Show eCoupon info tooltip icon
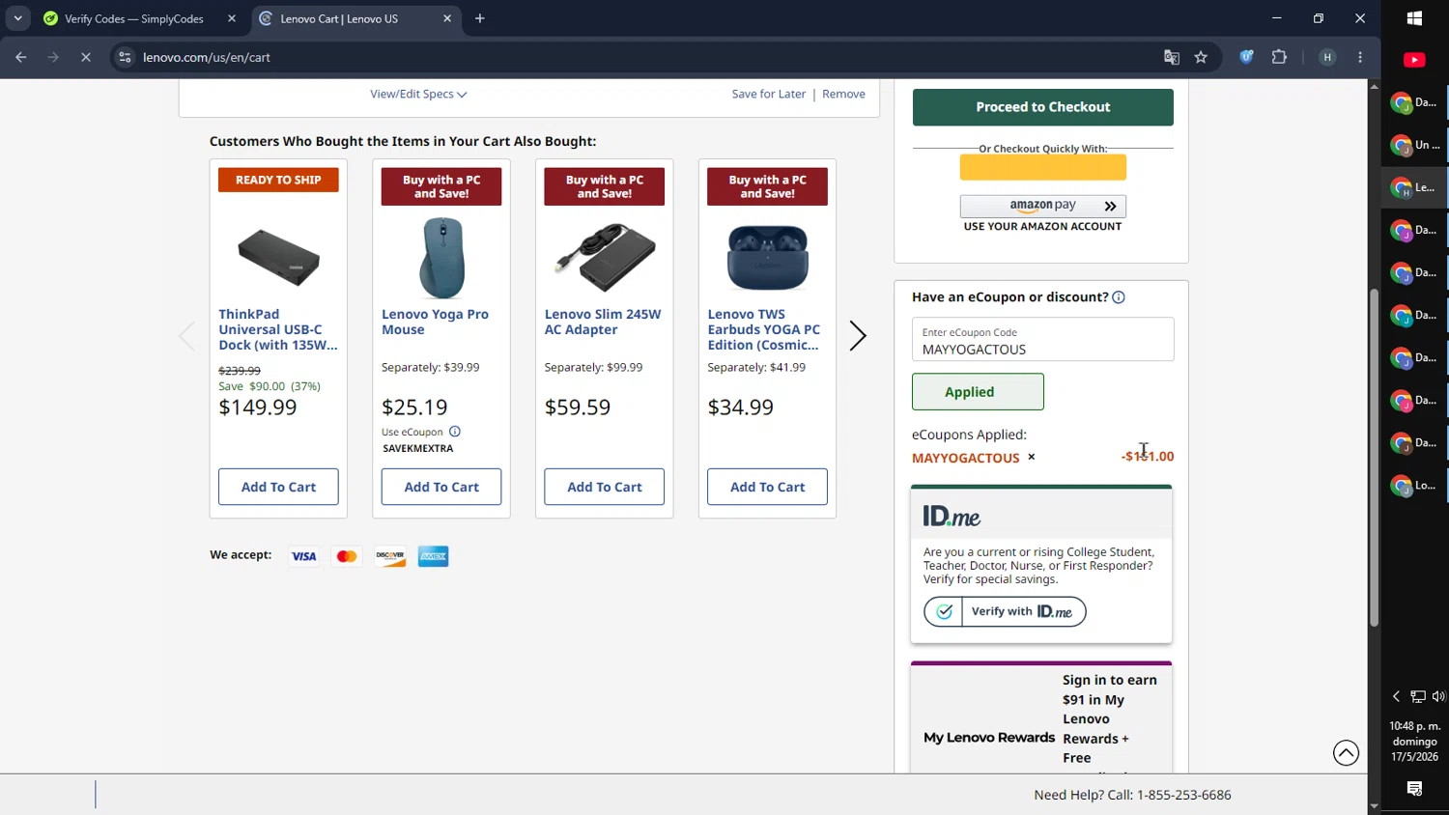 (1119, 297)
